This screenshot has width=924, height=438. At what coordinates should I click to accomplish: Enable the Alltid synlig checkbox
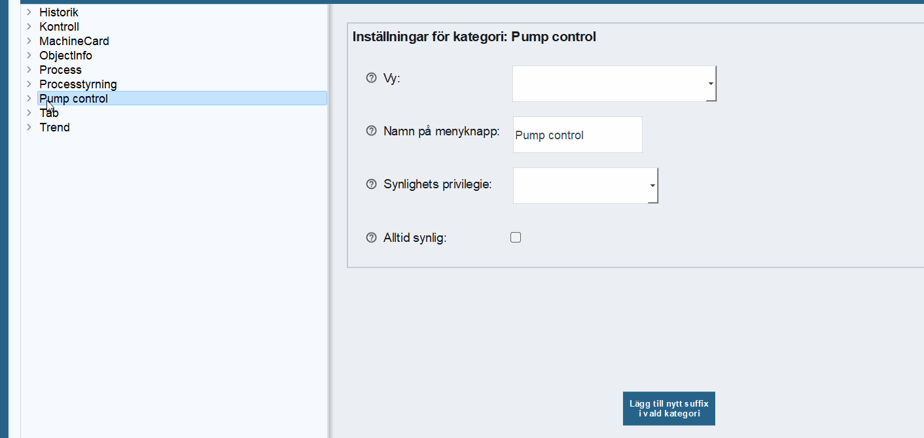(x=516, y=238)
